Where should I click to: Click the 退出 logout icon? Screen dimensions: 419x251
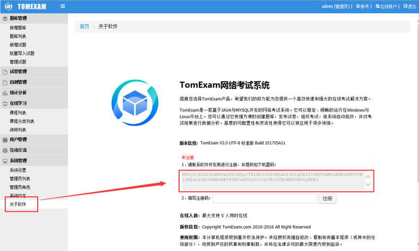pyautogui.click(x=405, y=6)
